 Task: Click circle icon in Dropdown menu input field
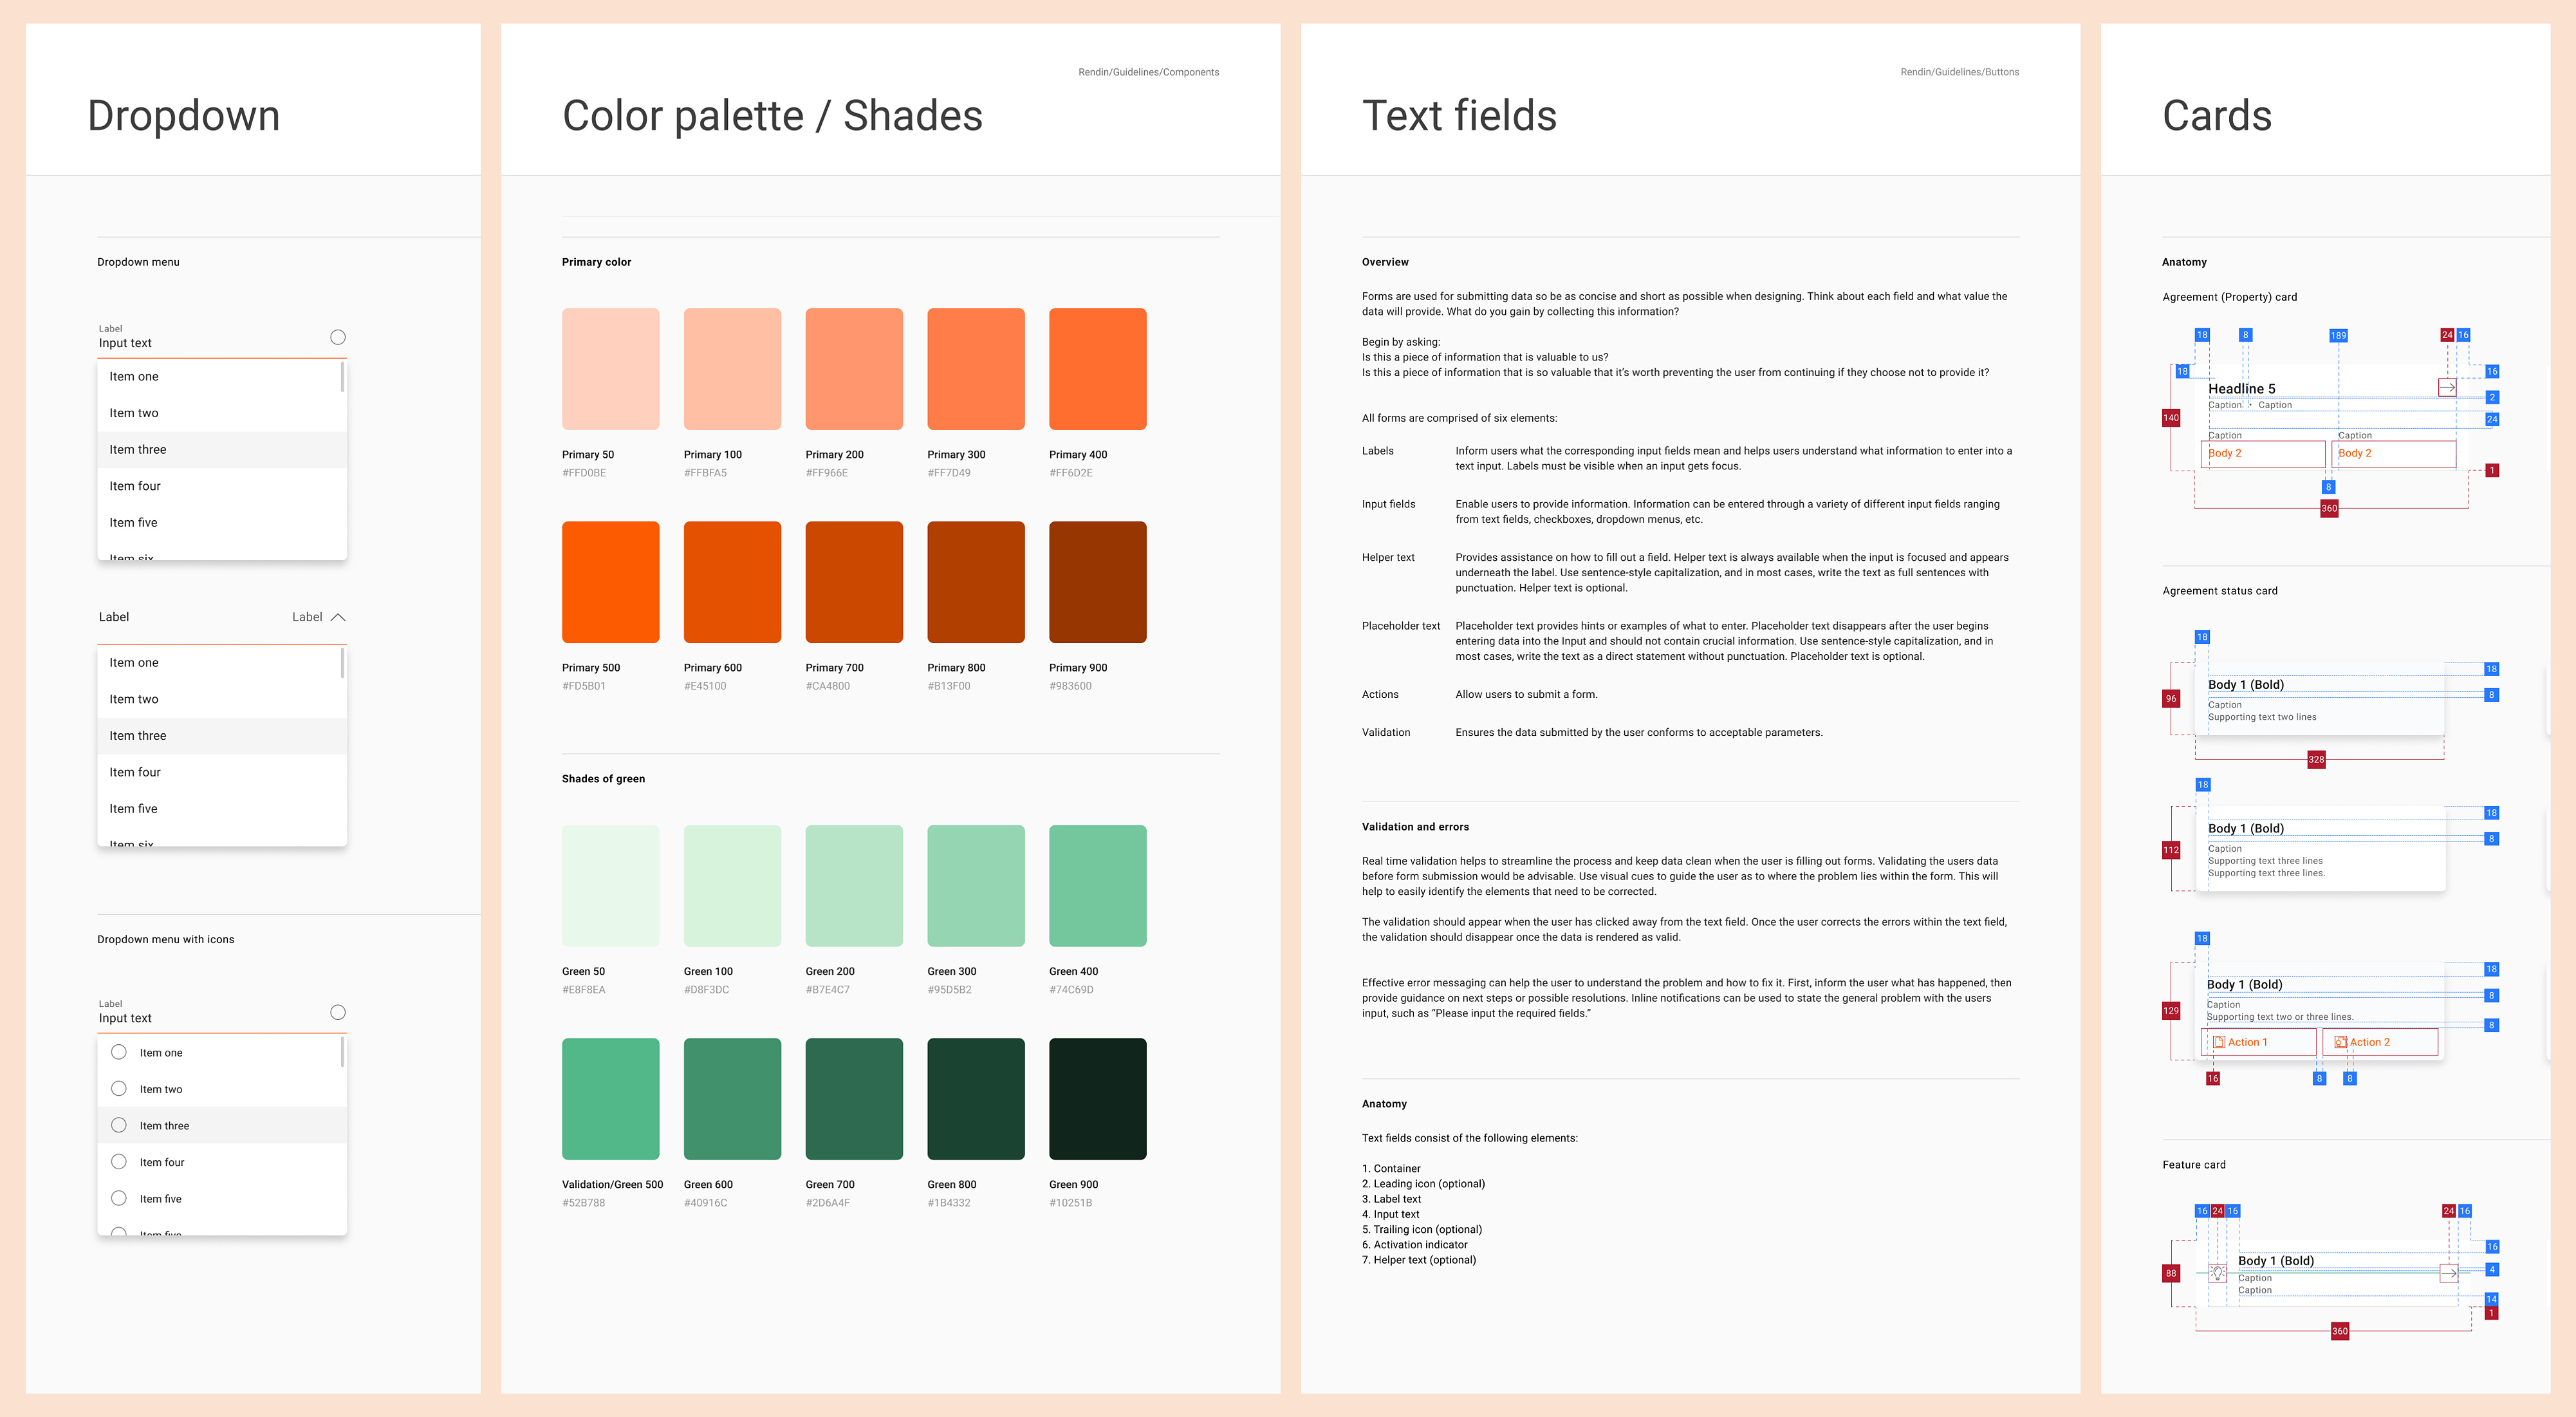click(x=338, y=337)
